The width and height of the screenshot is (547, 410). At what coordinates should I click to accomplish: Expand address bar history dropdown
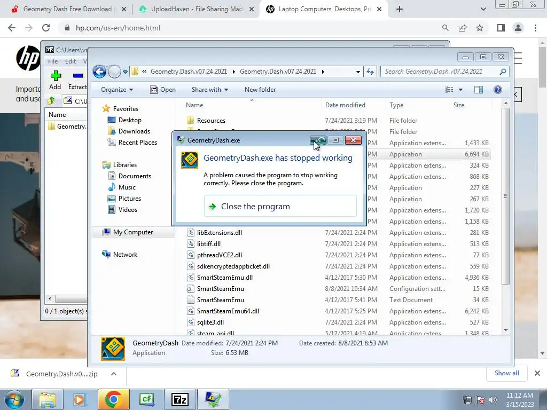click(x=358, y=72)
